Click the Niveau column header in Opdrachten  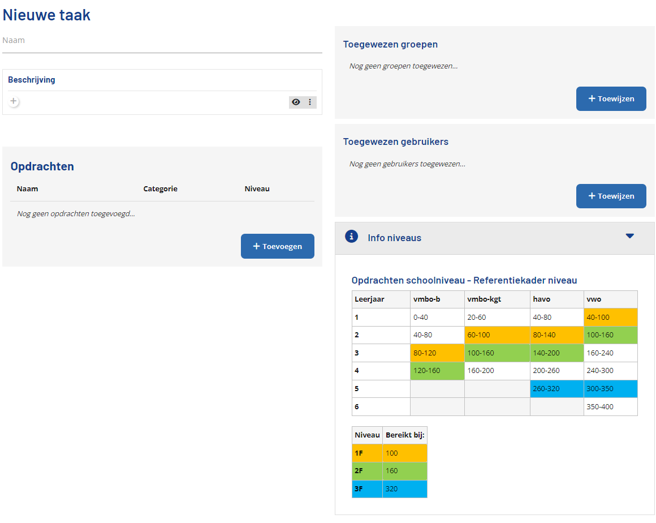(257, 189)
